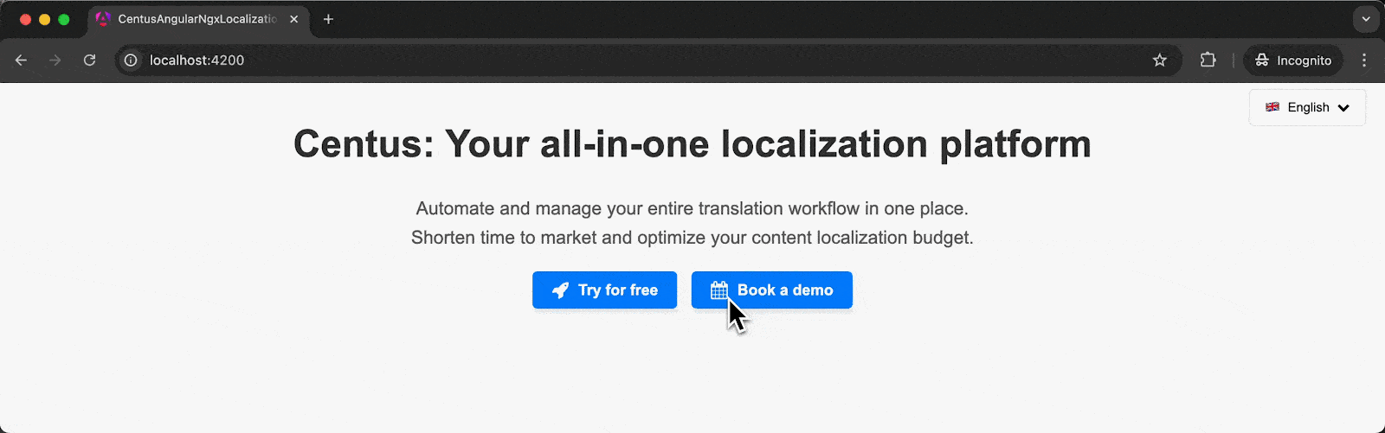Click the browser back arrow
The height and width of the screenshot is (433, 1385).
coord(21,60)
